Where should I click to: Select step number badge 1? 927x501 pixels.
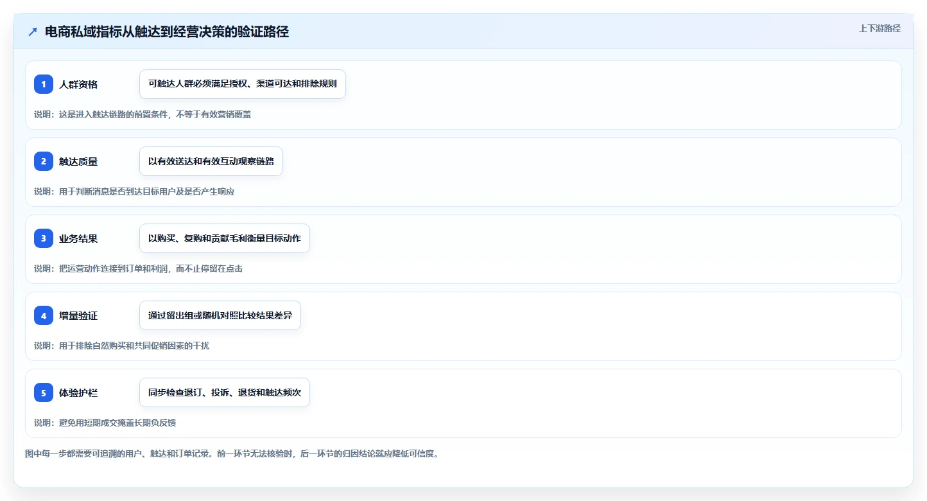click(x=44, y=84)
